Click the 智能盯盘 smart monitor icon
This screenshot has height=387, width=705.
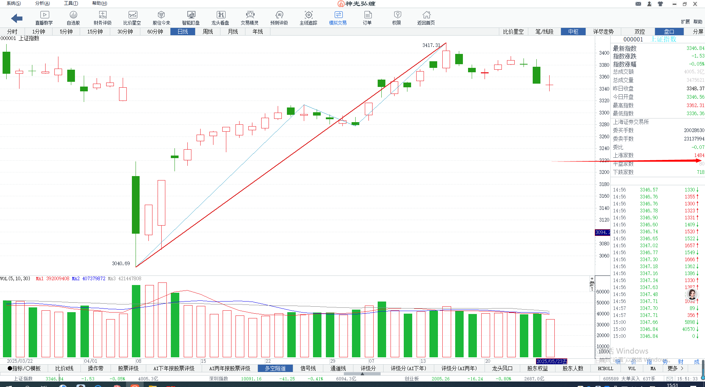191,18
